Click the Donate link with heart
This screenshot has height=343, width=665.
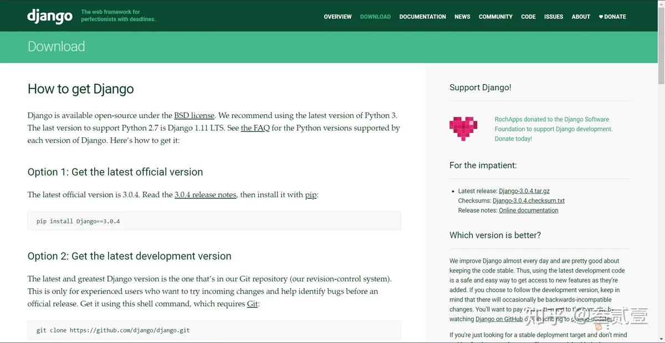point(612,17)
